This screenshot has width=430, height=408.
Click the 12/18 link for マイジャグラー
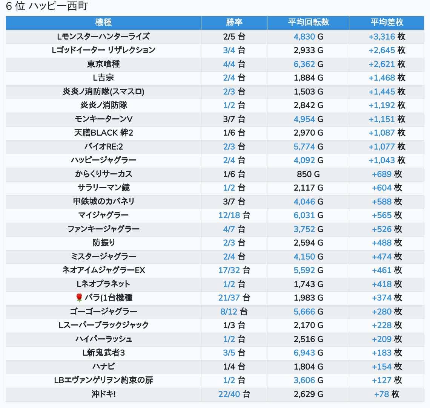pos(229,215)
